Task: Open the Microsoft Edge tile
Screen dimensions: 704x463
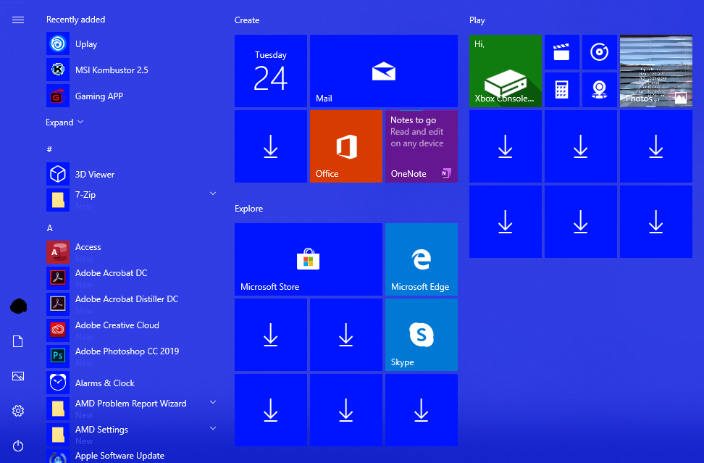Action: point(422,259)
